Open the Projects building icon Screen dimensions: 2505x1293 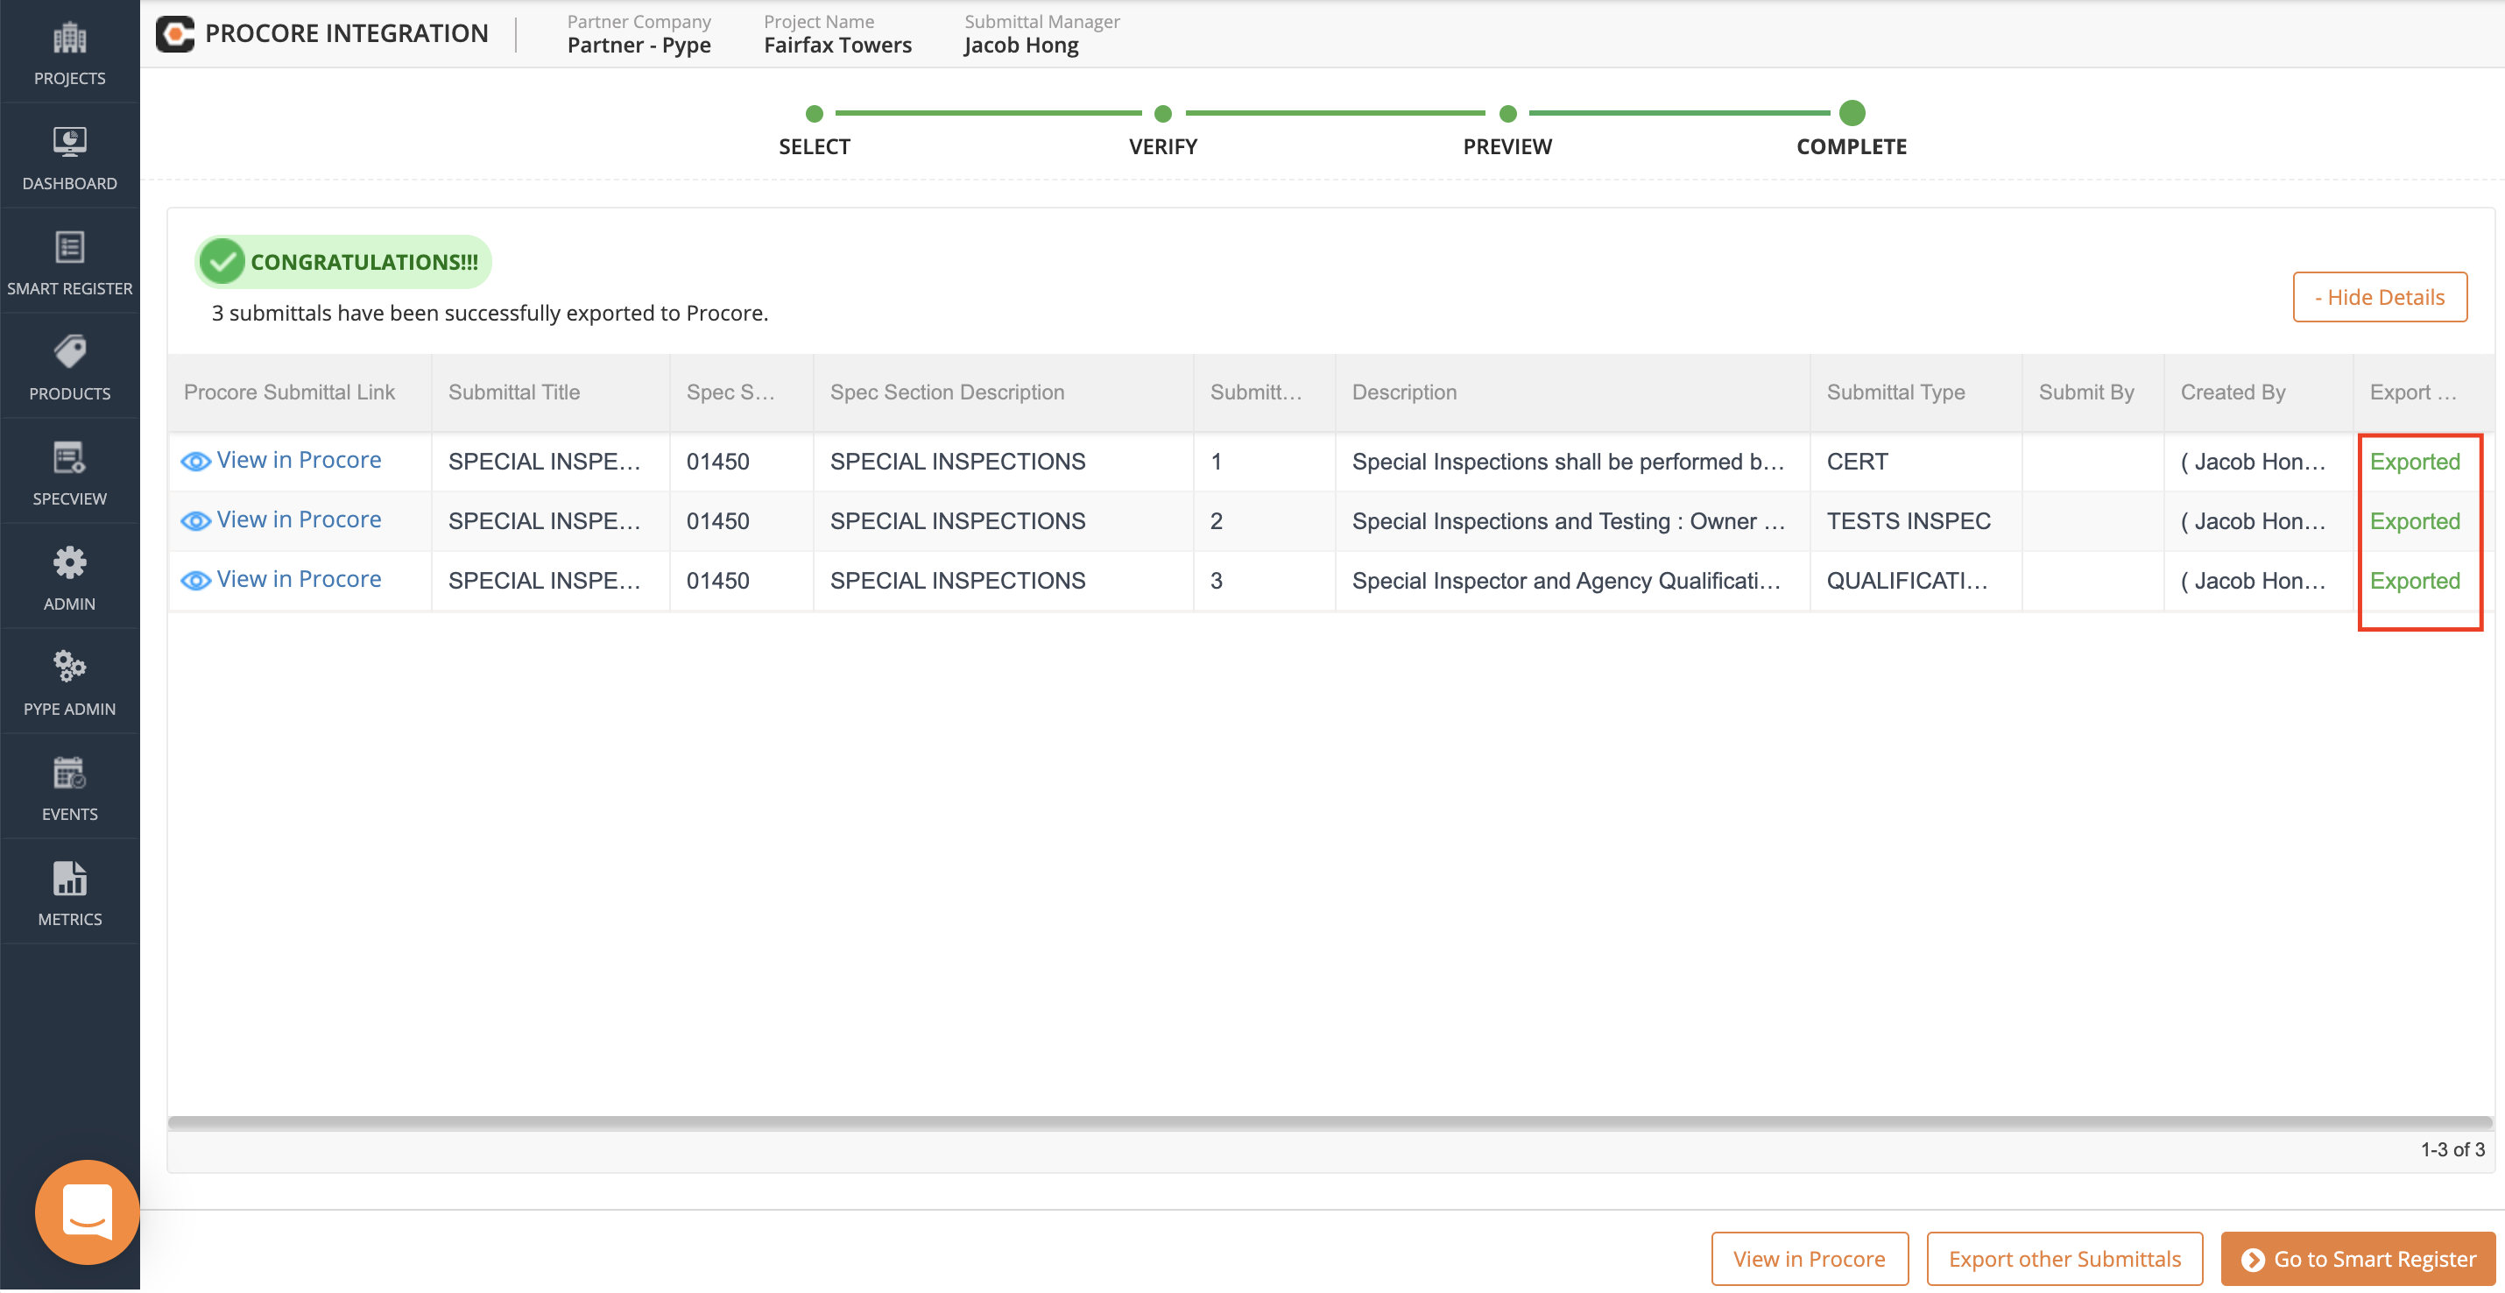tap(69, 39)
